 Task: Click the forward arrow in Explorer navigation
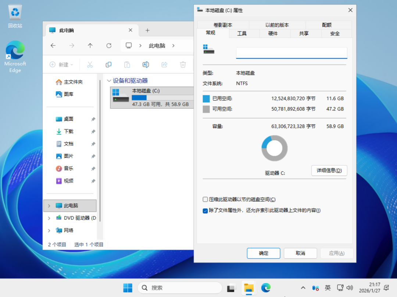(x=72, y=46)
